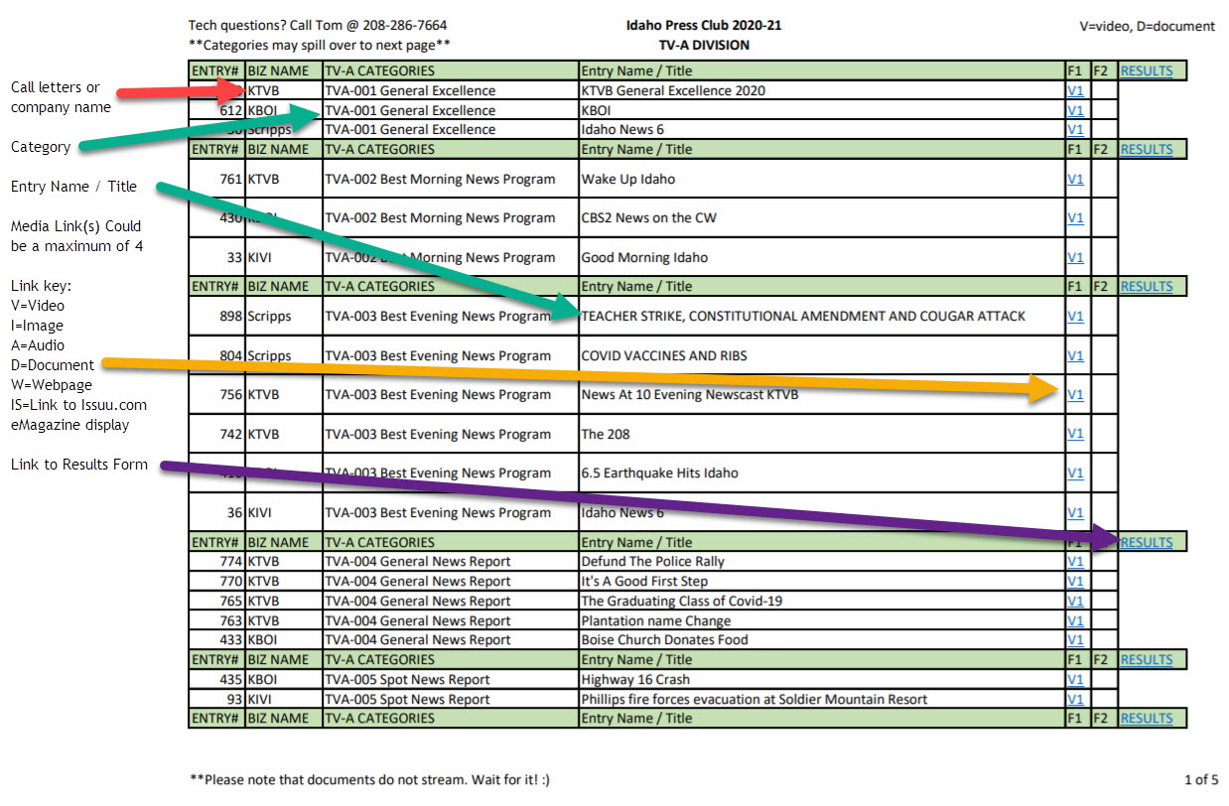
Task: Open V1 link for the TEACHER STRIKE entry
Action: click(x=1075, y=317)
